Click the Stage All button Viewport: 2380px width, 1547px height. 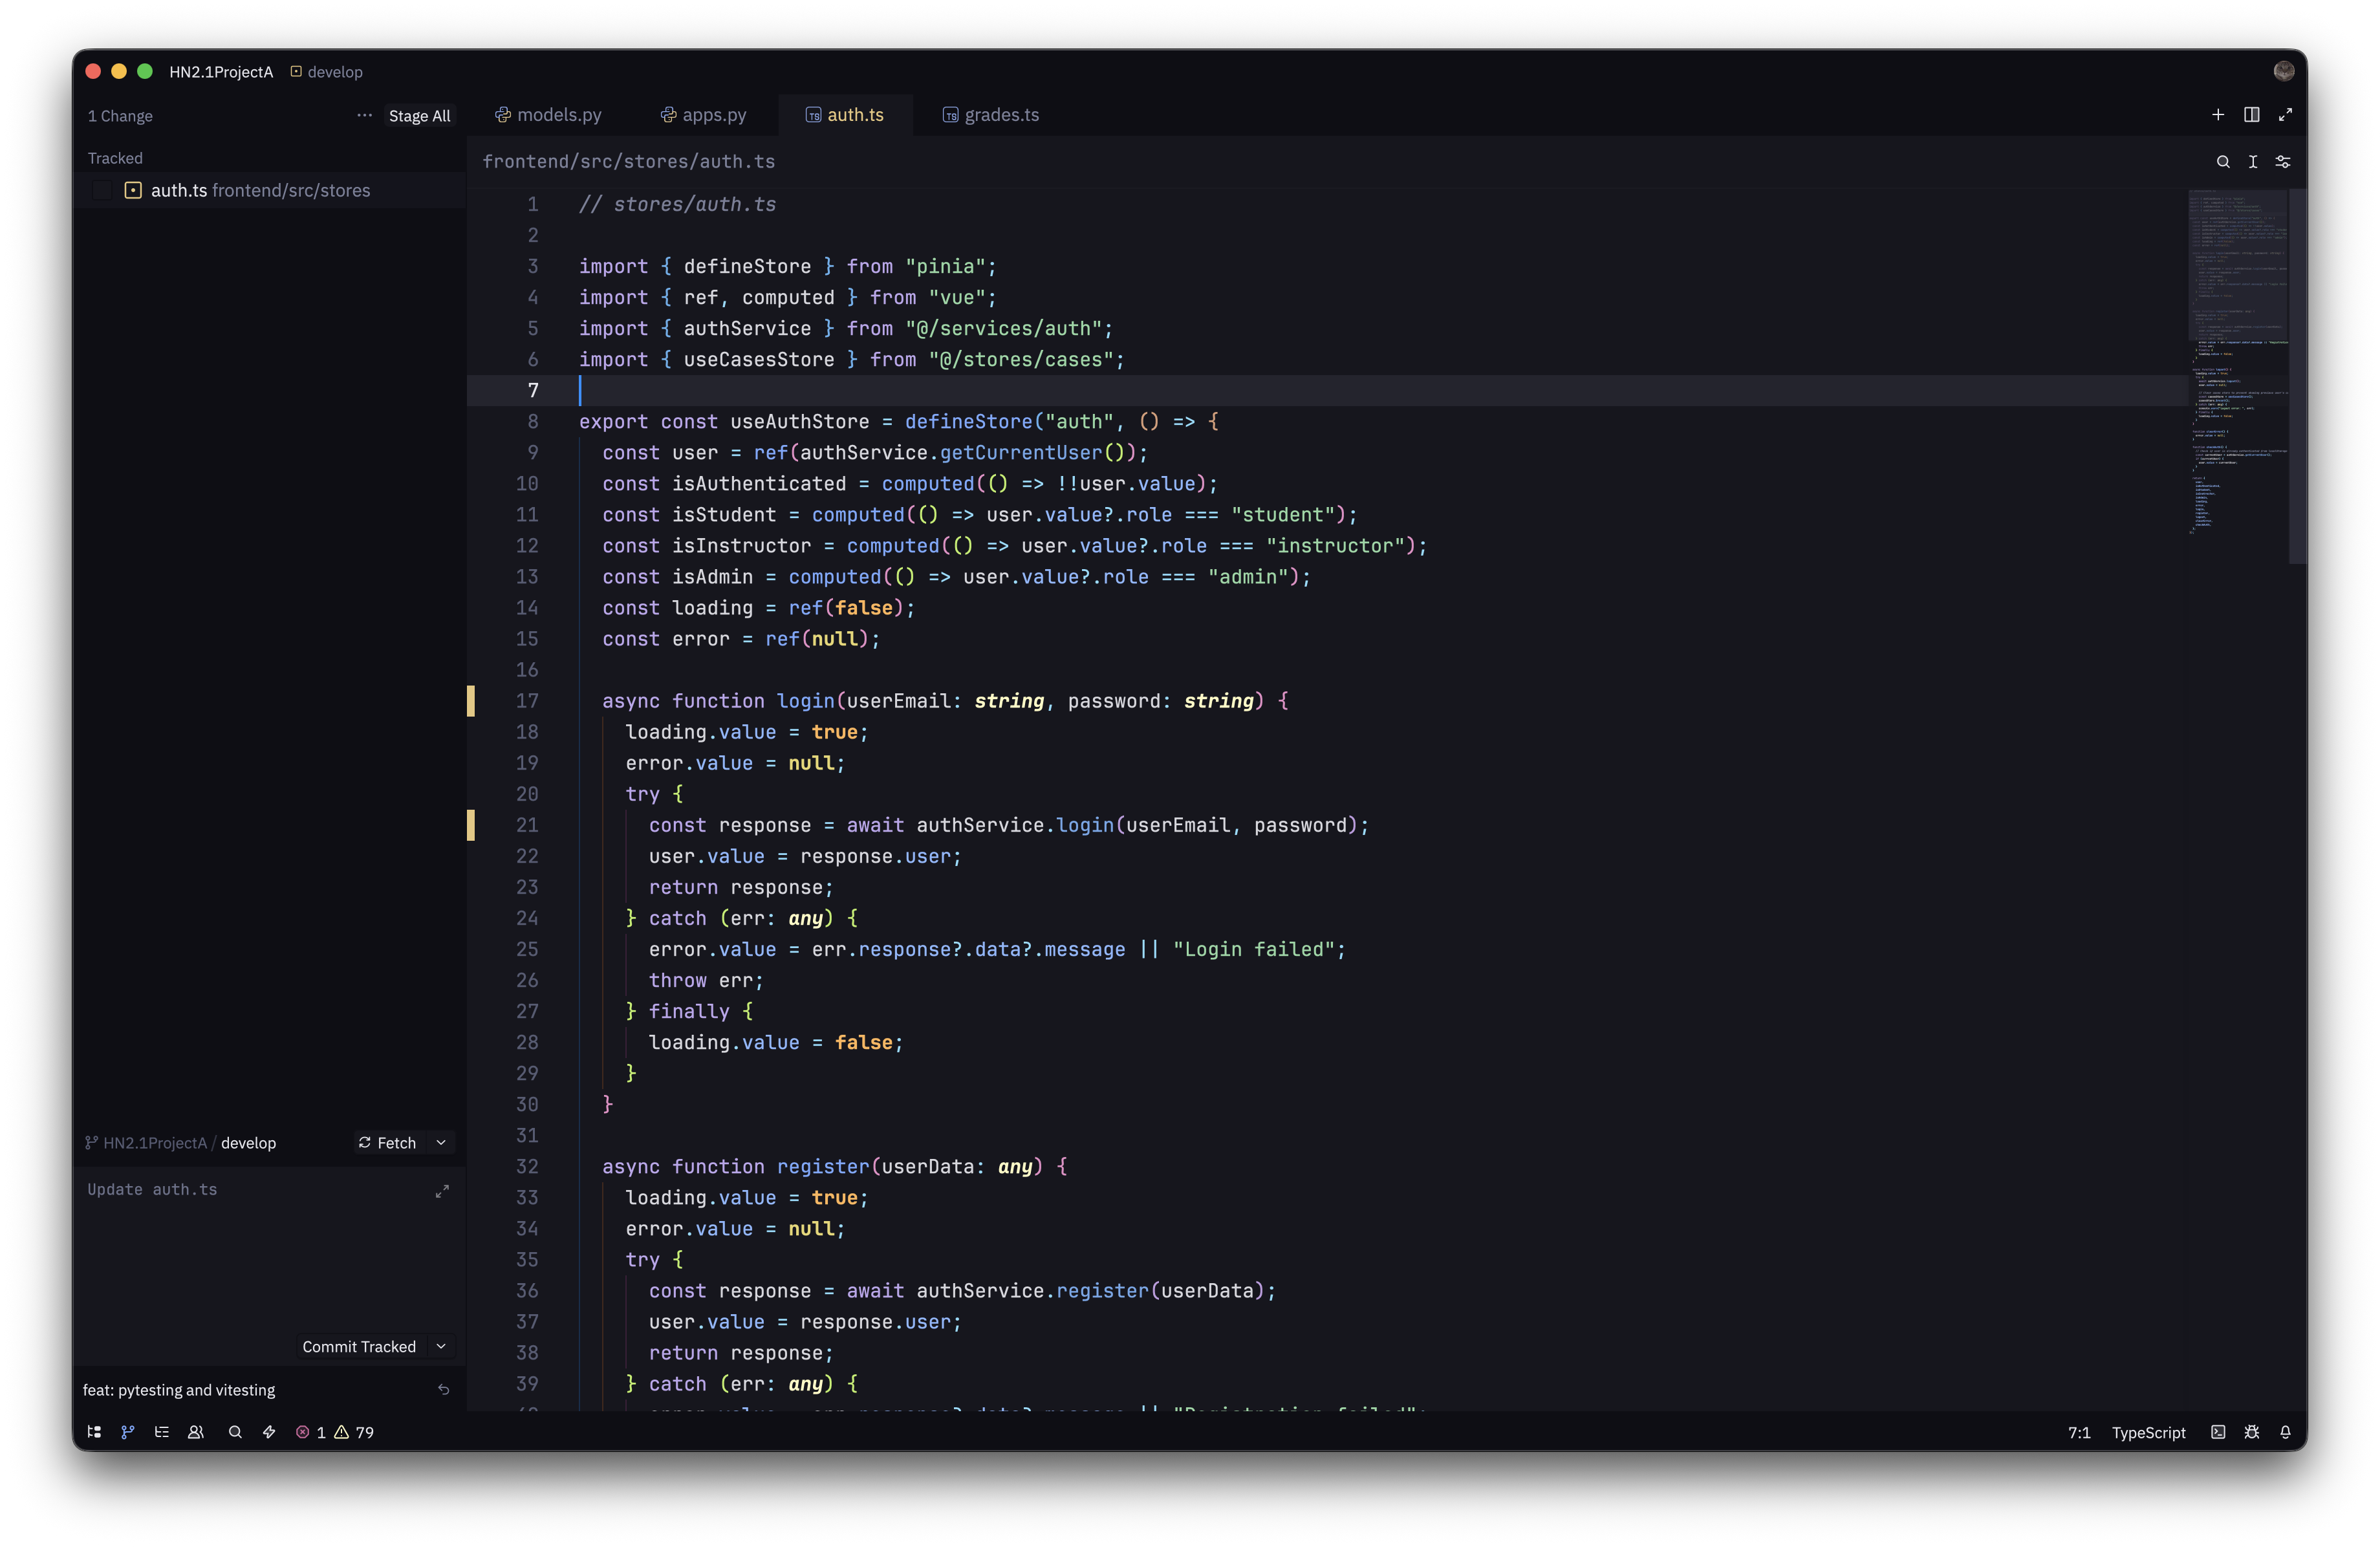coord(419,116)
